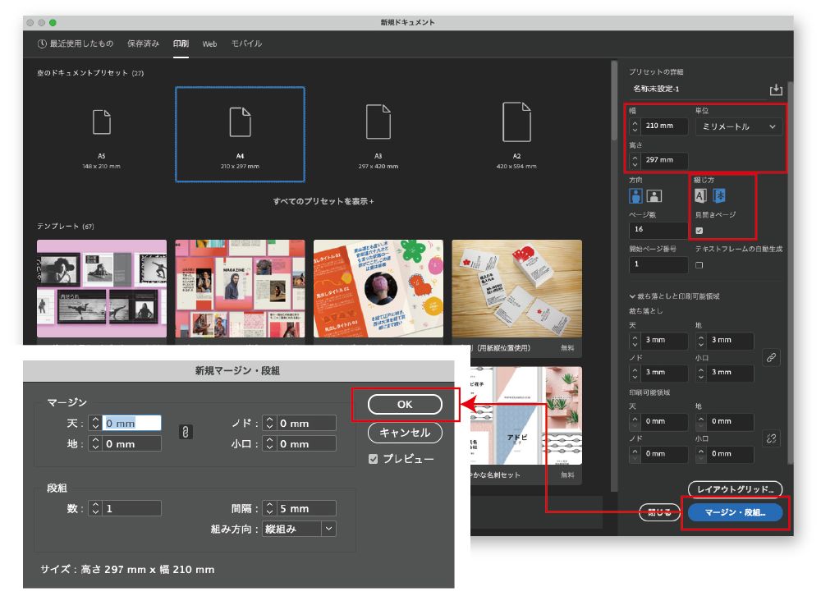Collapse the 裁ち落としと印刷可能領域 section

pos(633,296)
